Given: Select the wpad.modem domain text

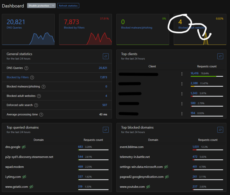Looking at the screenshot, I should [15, 167].
